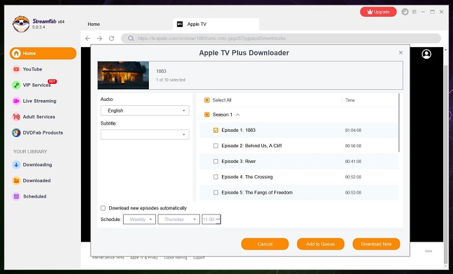Select Live Streaming label in sidebar
Screen dimensions: 453x274
point(39,101)
